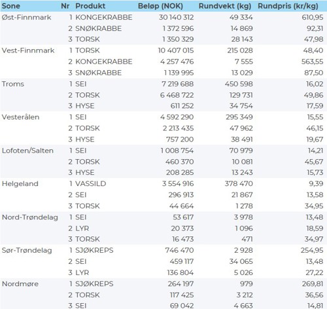Select the Nord-Trøndelag zone cell
Viewport: 327px width, 309px height.
coord(30,217)
